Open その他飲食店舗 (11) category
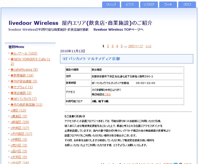Screen dimensions: 198x164 tap(26, 105)
